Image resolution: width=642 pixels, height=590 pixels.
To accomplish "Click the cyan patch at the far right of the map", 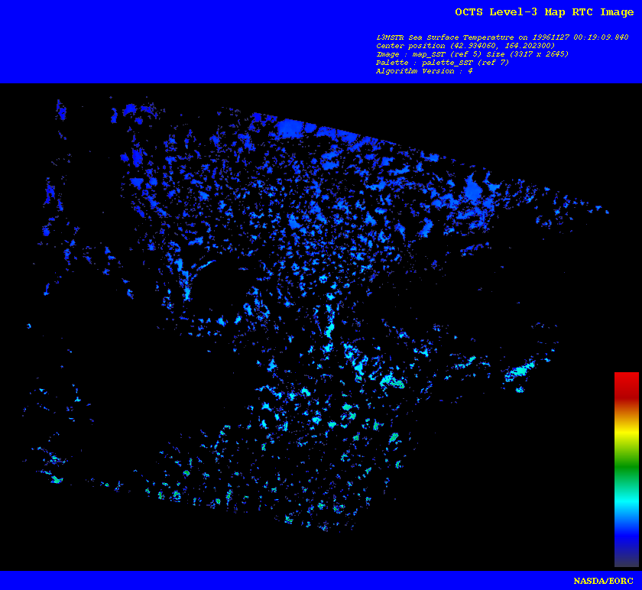I will point(520,372).
